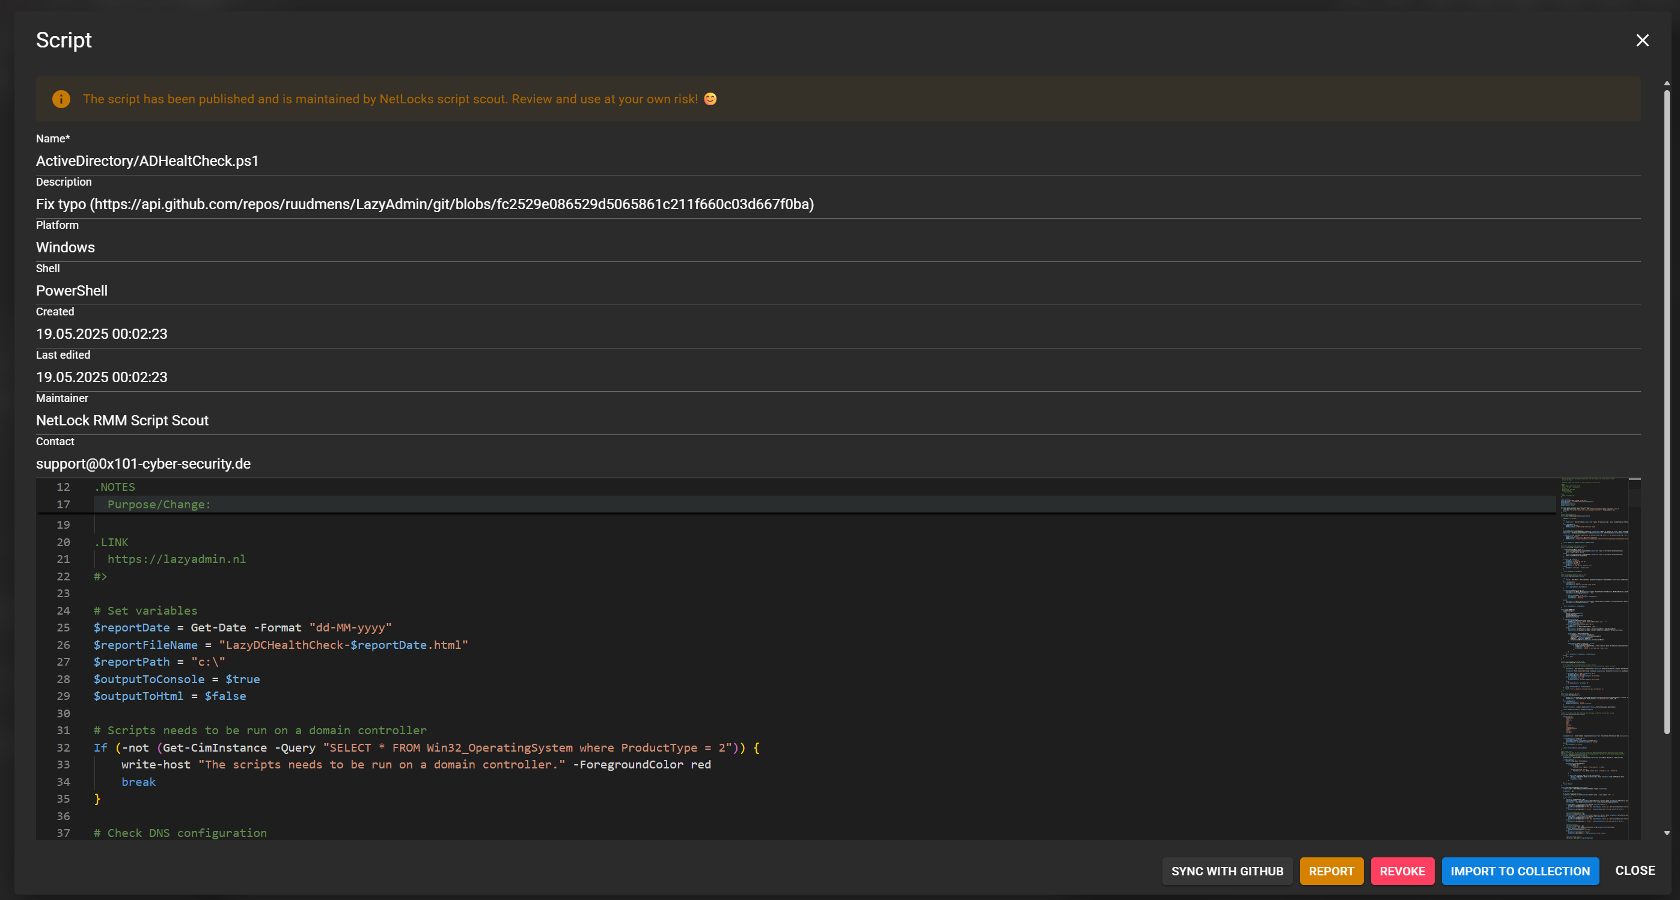Close the Script dialog via the X icon

pyautogui.click(x=1642, y=40)
